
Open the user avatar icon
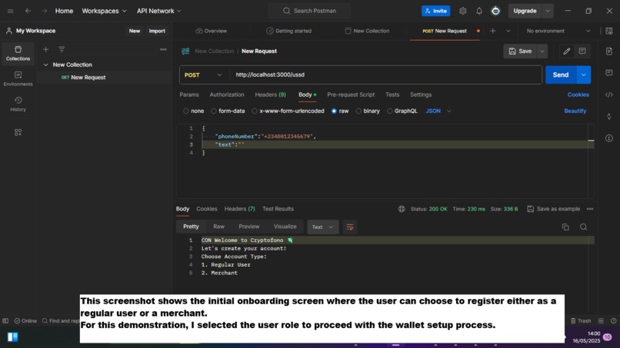(x=495, y=11)
